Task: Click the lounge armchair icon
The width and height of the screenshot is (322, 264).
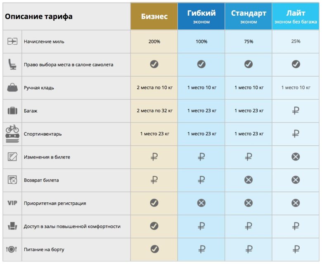Action: point(12,226)
